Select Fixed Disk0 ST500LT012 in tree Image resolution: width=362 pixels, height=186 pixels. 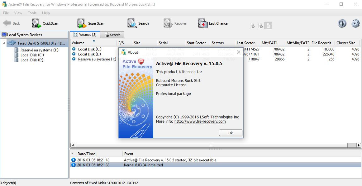(38, 43)
